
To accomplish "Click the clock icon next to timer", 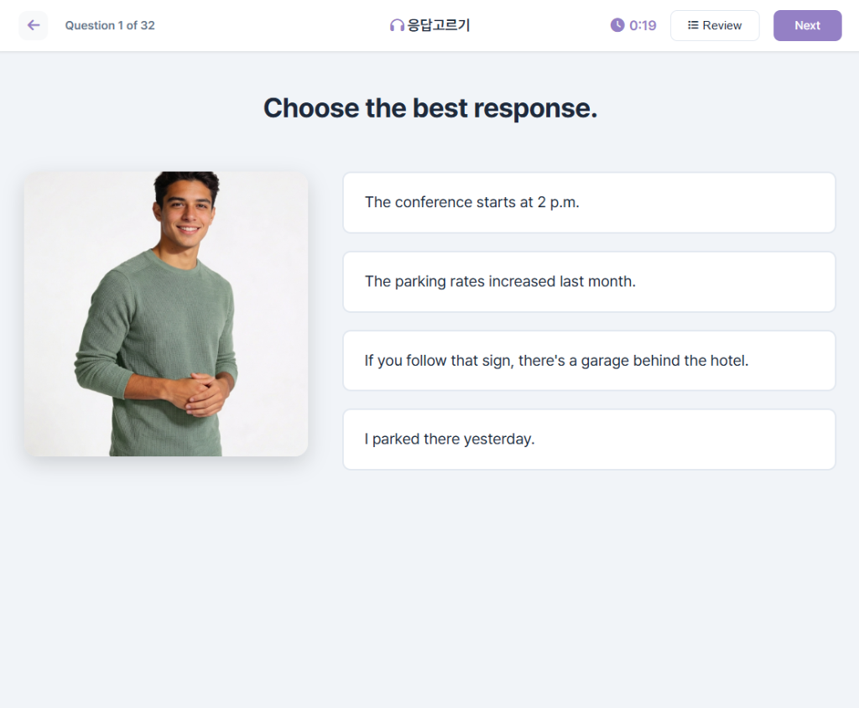I will click(x=617, y=25).
